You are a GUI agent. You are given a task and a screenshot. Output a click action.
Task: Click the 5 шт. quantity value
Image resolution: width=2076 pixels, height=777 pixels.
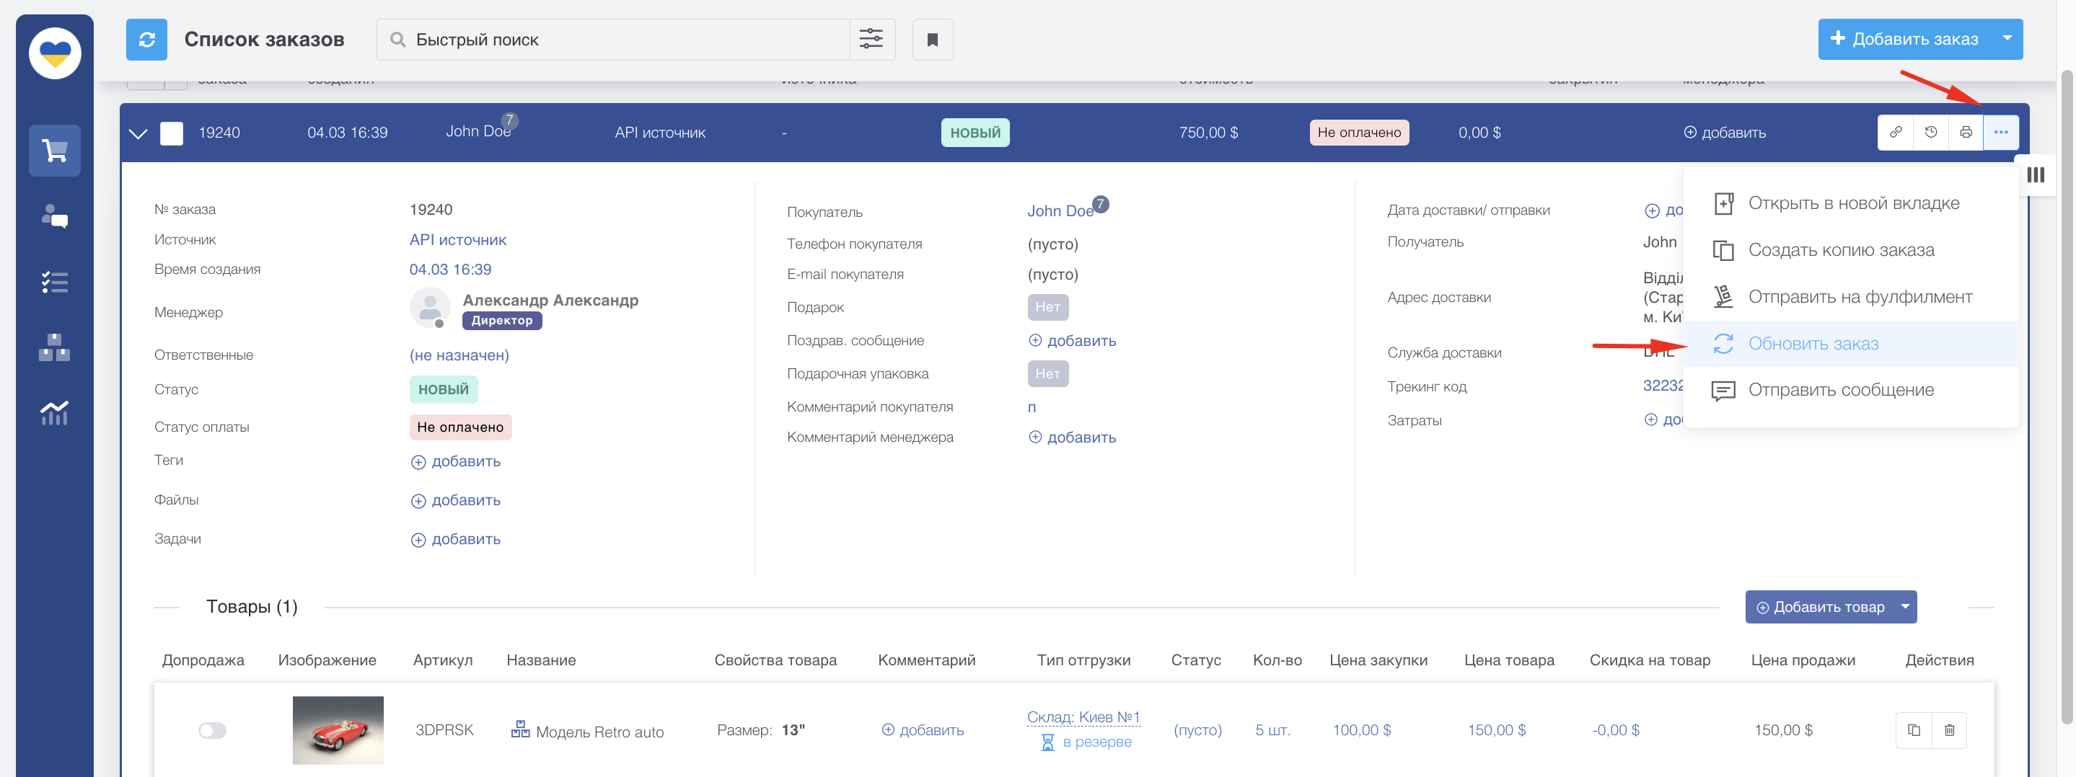coord(1272,730)
